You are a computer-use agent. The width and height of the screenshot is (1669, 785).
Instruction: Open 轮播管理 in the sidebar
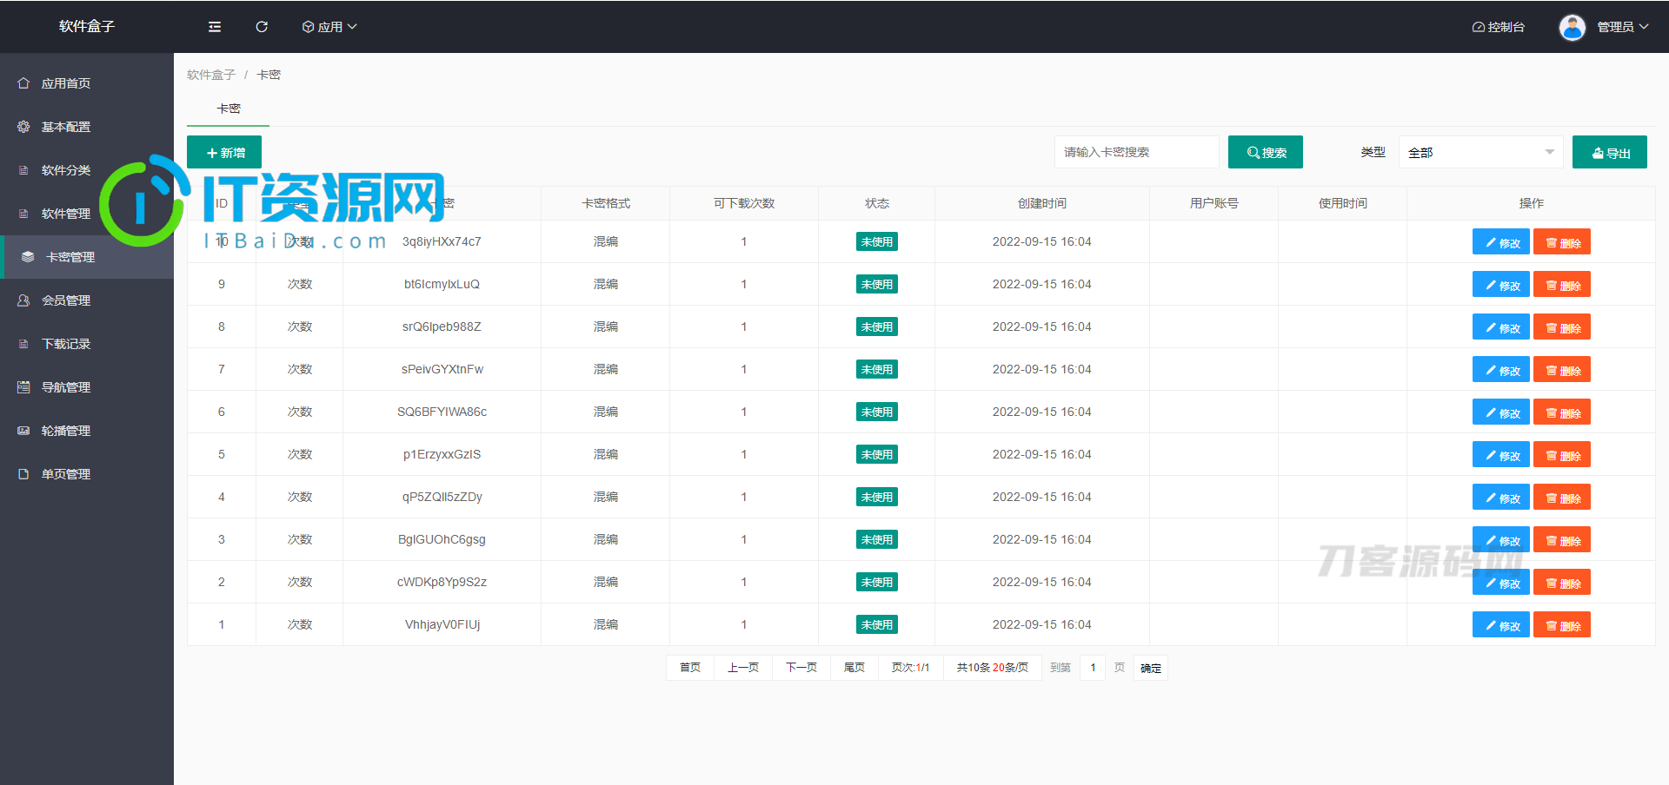(87, 431)
